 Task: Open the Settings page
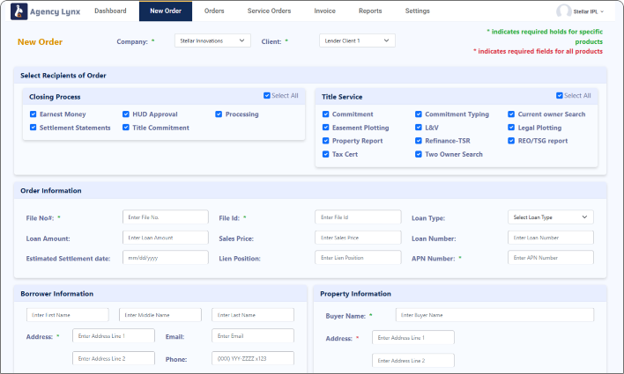(418, 11)
